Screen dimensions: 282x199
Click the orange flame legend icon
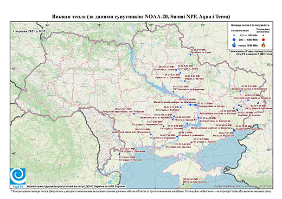point(264,45)
